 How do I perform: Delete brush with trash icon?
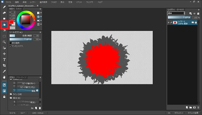point(40,108)
